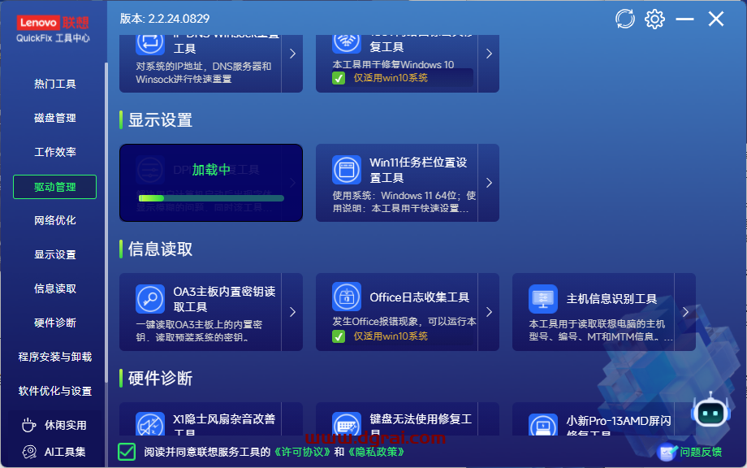Click the 问题反馈 feedback icon
Image resolution: width=747 pixels, height=468 pixels.
tap(667, 452)
